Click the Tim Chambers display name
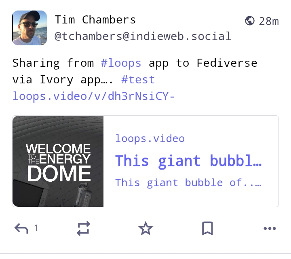Image resolution: width=291 pixels, height=259 pixels. [x=95, y=20]
